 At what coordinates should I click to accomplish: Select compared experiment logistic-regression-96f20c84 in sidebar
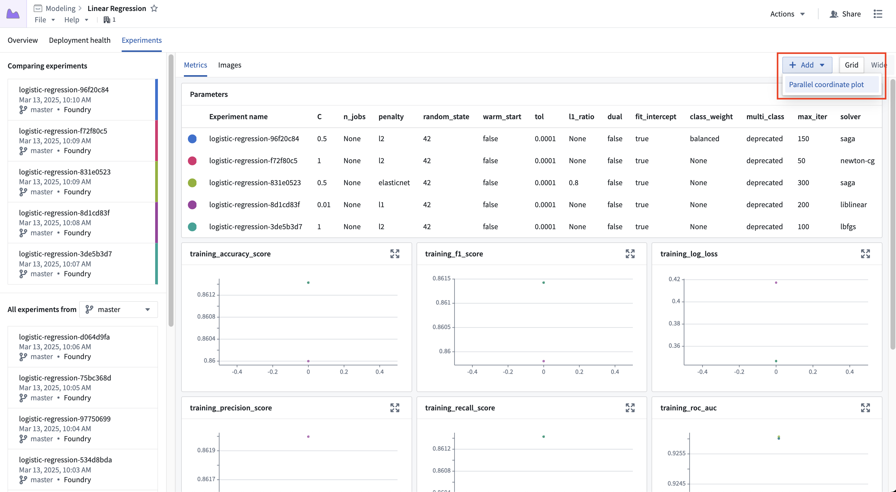pos(82,100)
